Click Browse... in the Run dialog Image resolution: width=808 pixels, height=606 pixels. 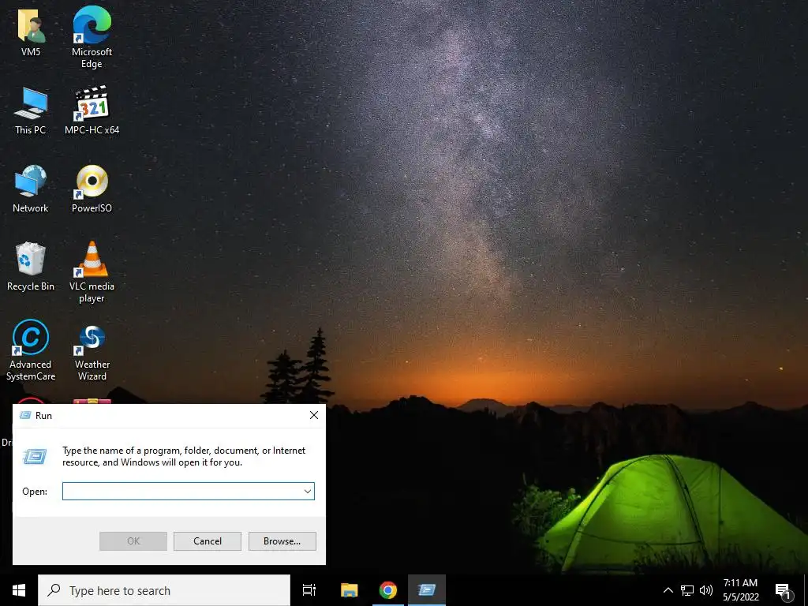282,541
